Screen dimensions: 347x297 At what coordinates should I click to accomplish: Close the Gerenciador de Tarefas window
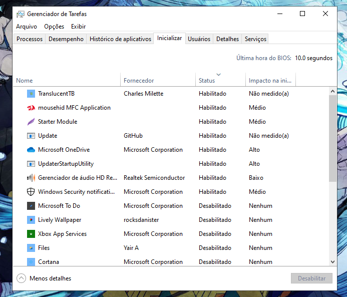tap(325, 14)
